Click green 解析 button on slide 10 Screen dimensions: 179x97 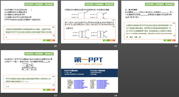pyautogui.click(x=46, y=40)
